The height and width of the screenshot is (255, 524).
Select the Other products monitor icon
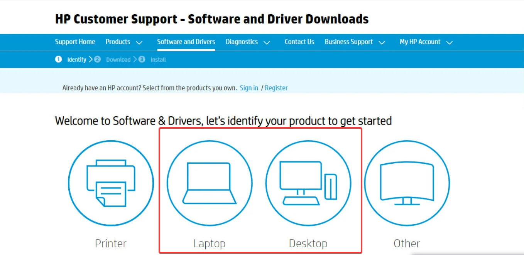407,183
